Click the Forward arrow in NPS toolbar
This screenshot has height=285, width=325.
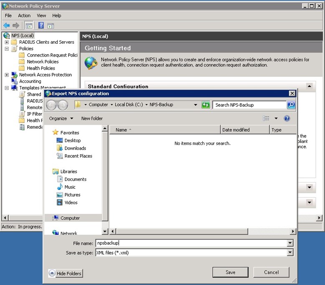click(16, 25)
